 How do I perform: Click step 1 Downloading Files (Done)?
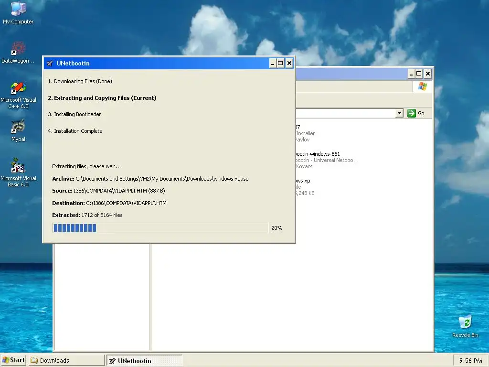[80, 81]
